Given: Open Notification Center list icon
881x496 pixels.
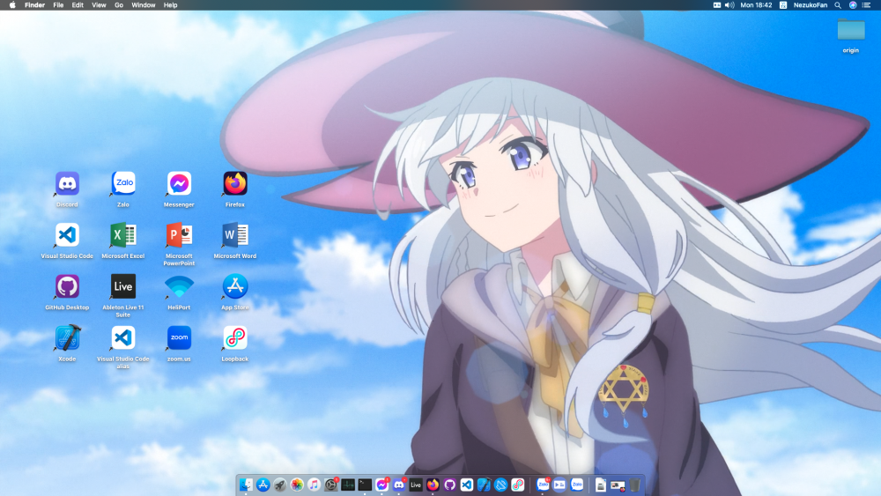Looking at the screenshot, I should click(866, 5).
